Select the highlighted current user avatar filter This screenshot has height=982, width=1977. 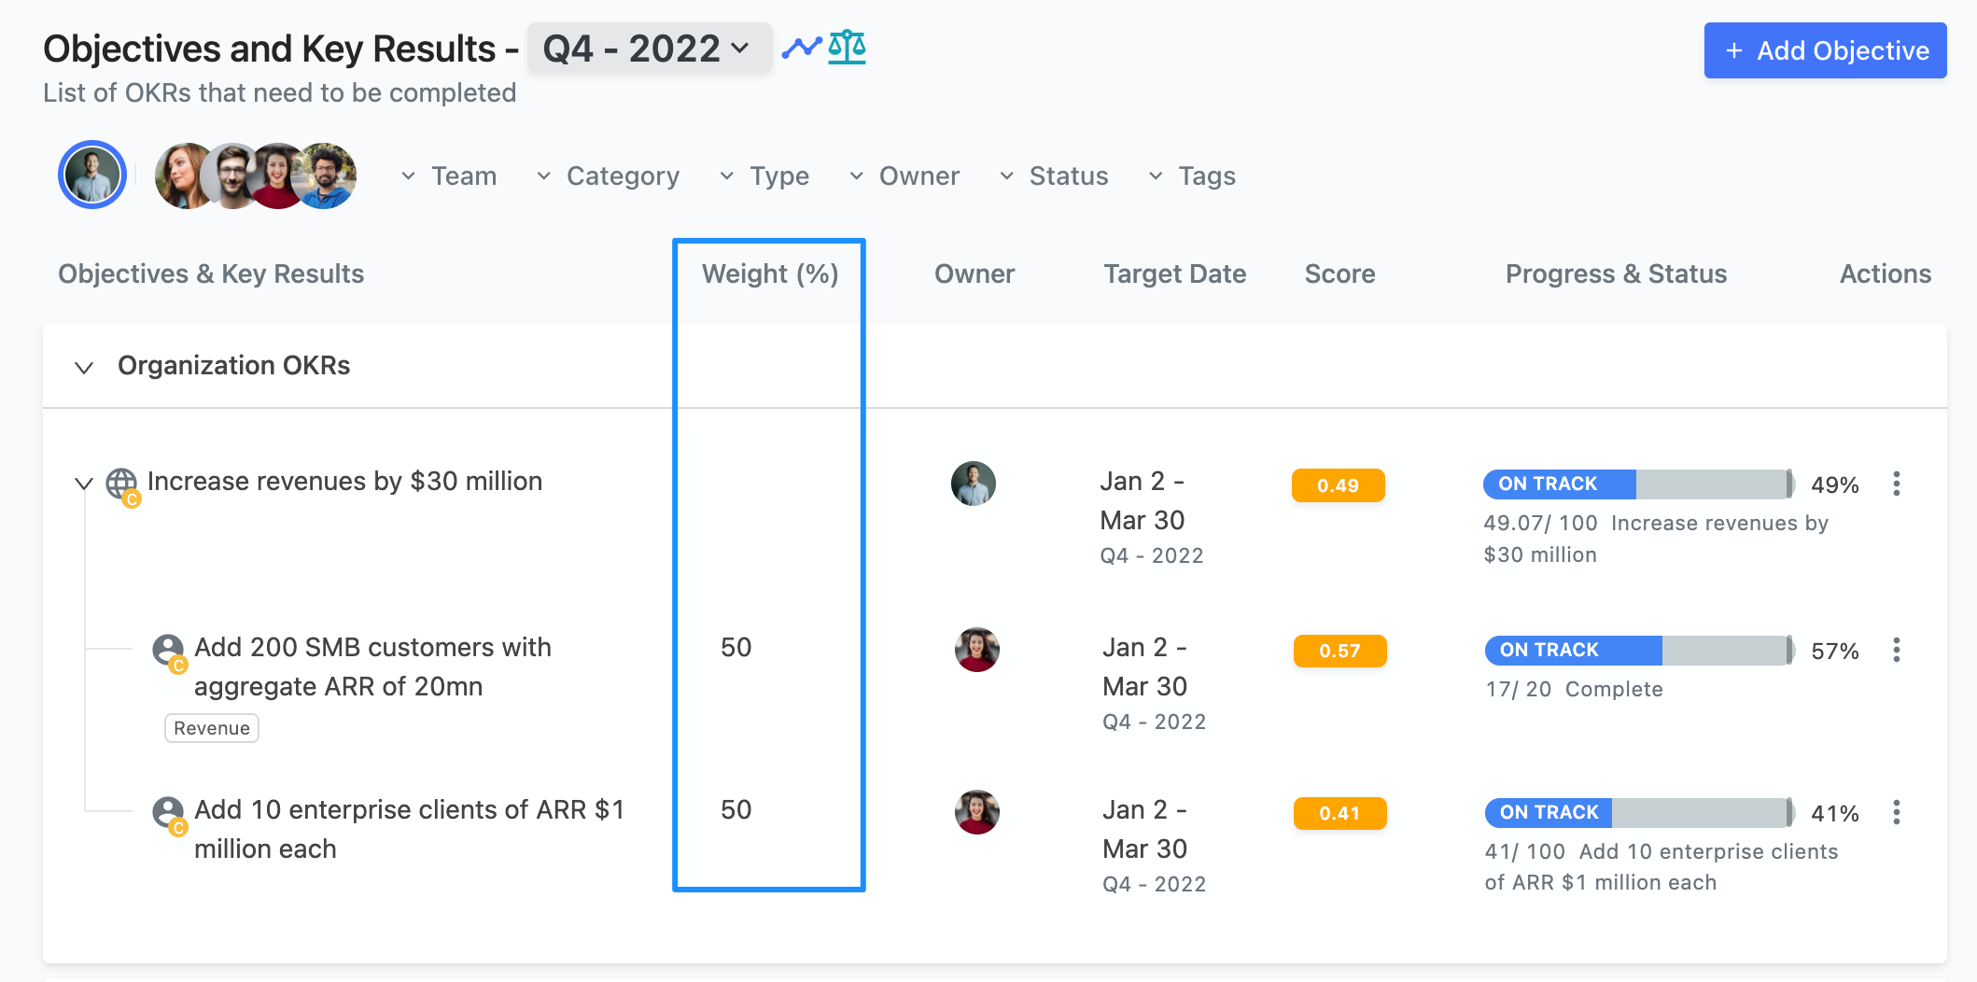pyautogui.click(x=92, y=175)
